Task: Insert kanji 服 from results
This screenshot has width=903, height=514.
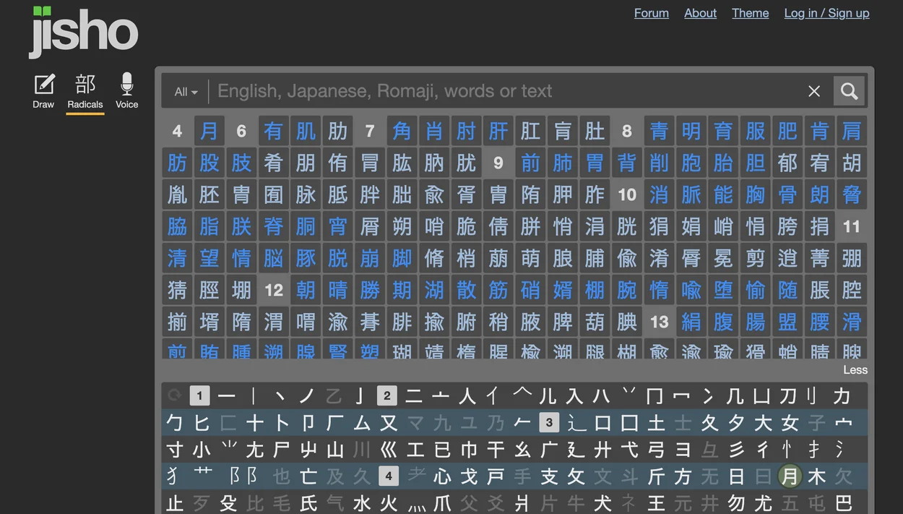Action: [756, 131]
